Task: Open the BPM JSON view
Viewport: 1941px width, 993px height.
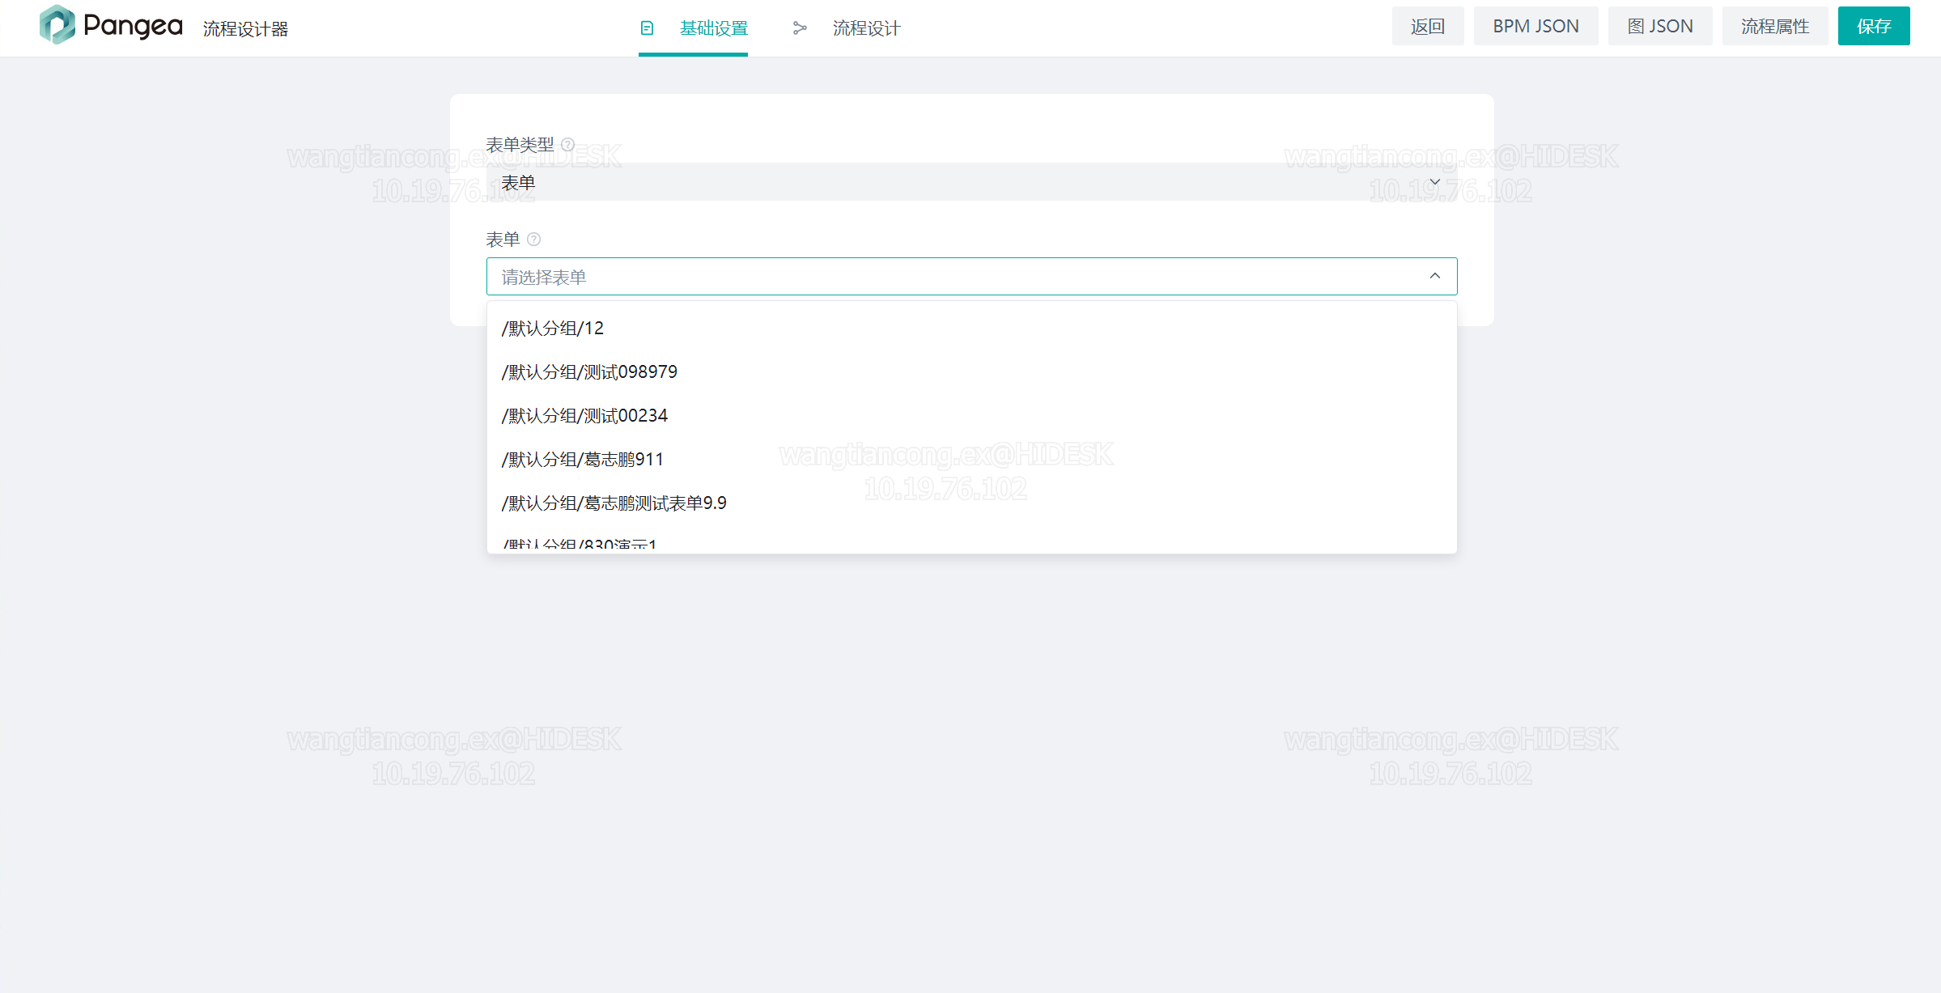Action: (x=1535, y=26)
